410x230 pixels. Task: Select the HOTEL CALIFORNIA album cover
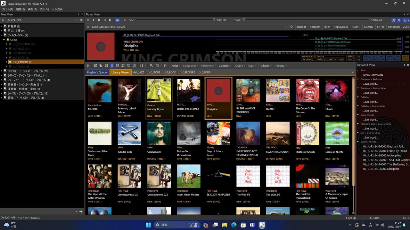189,90
